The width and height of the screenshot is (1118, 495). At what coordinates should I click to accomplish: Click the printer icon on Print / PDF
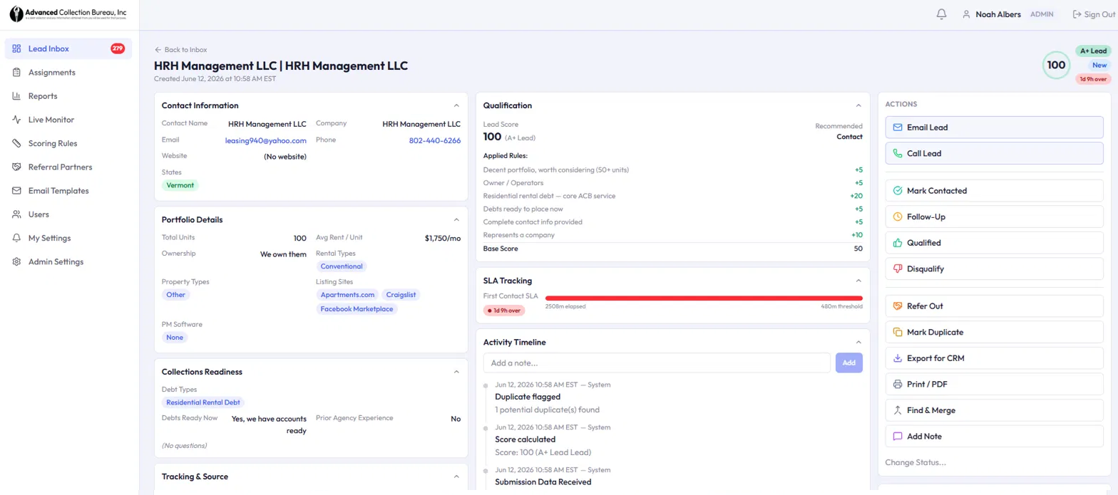tap(898, 384)
